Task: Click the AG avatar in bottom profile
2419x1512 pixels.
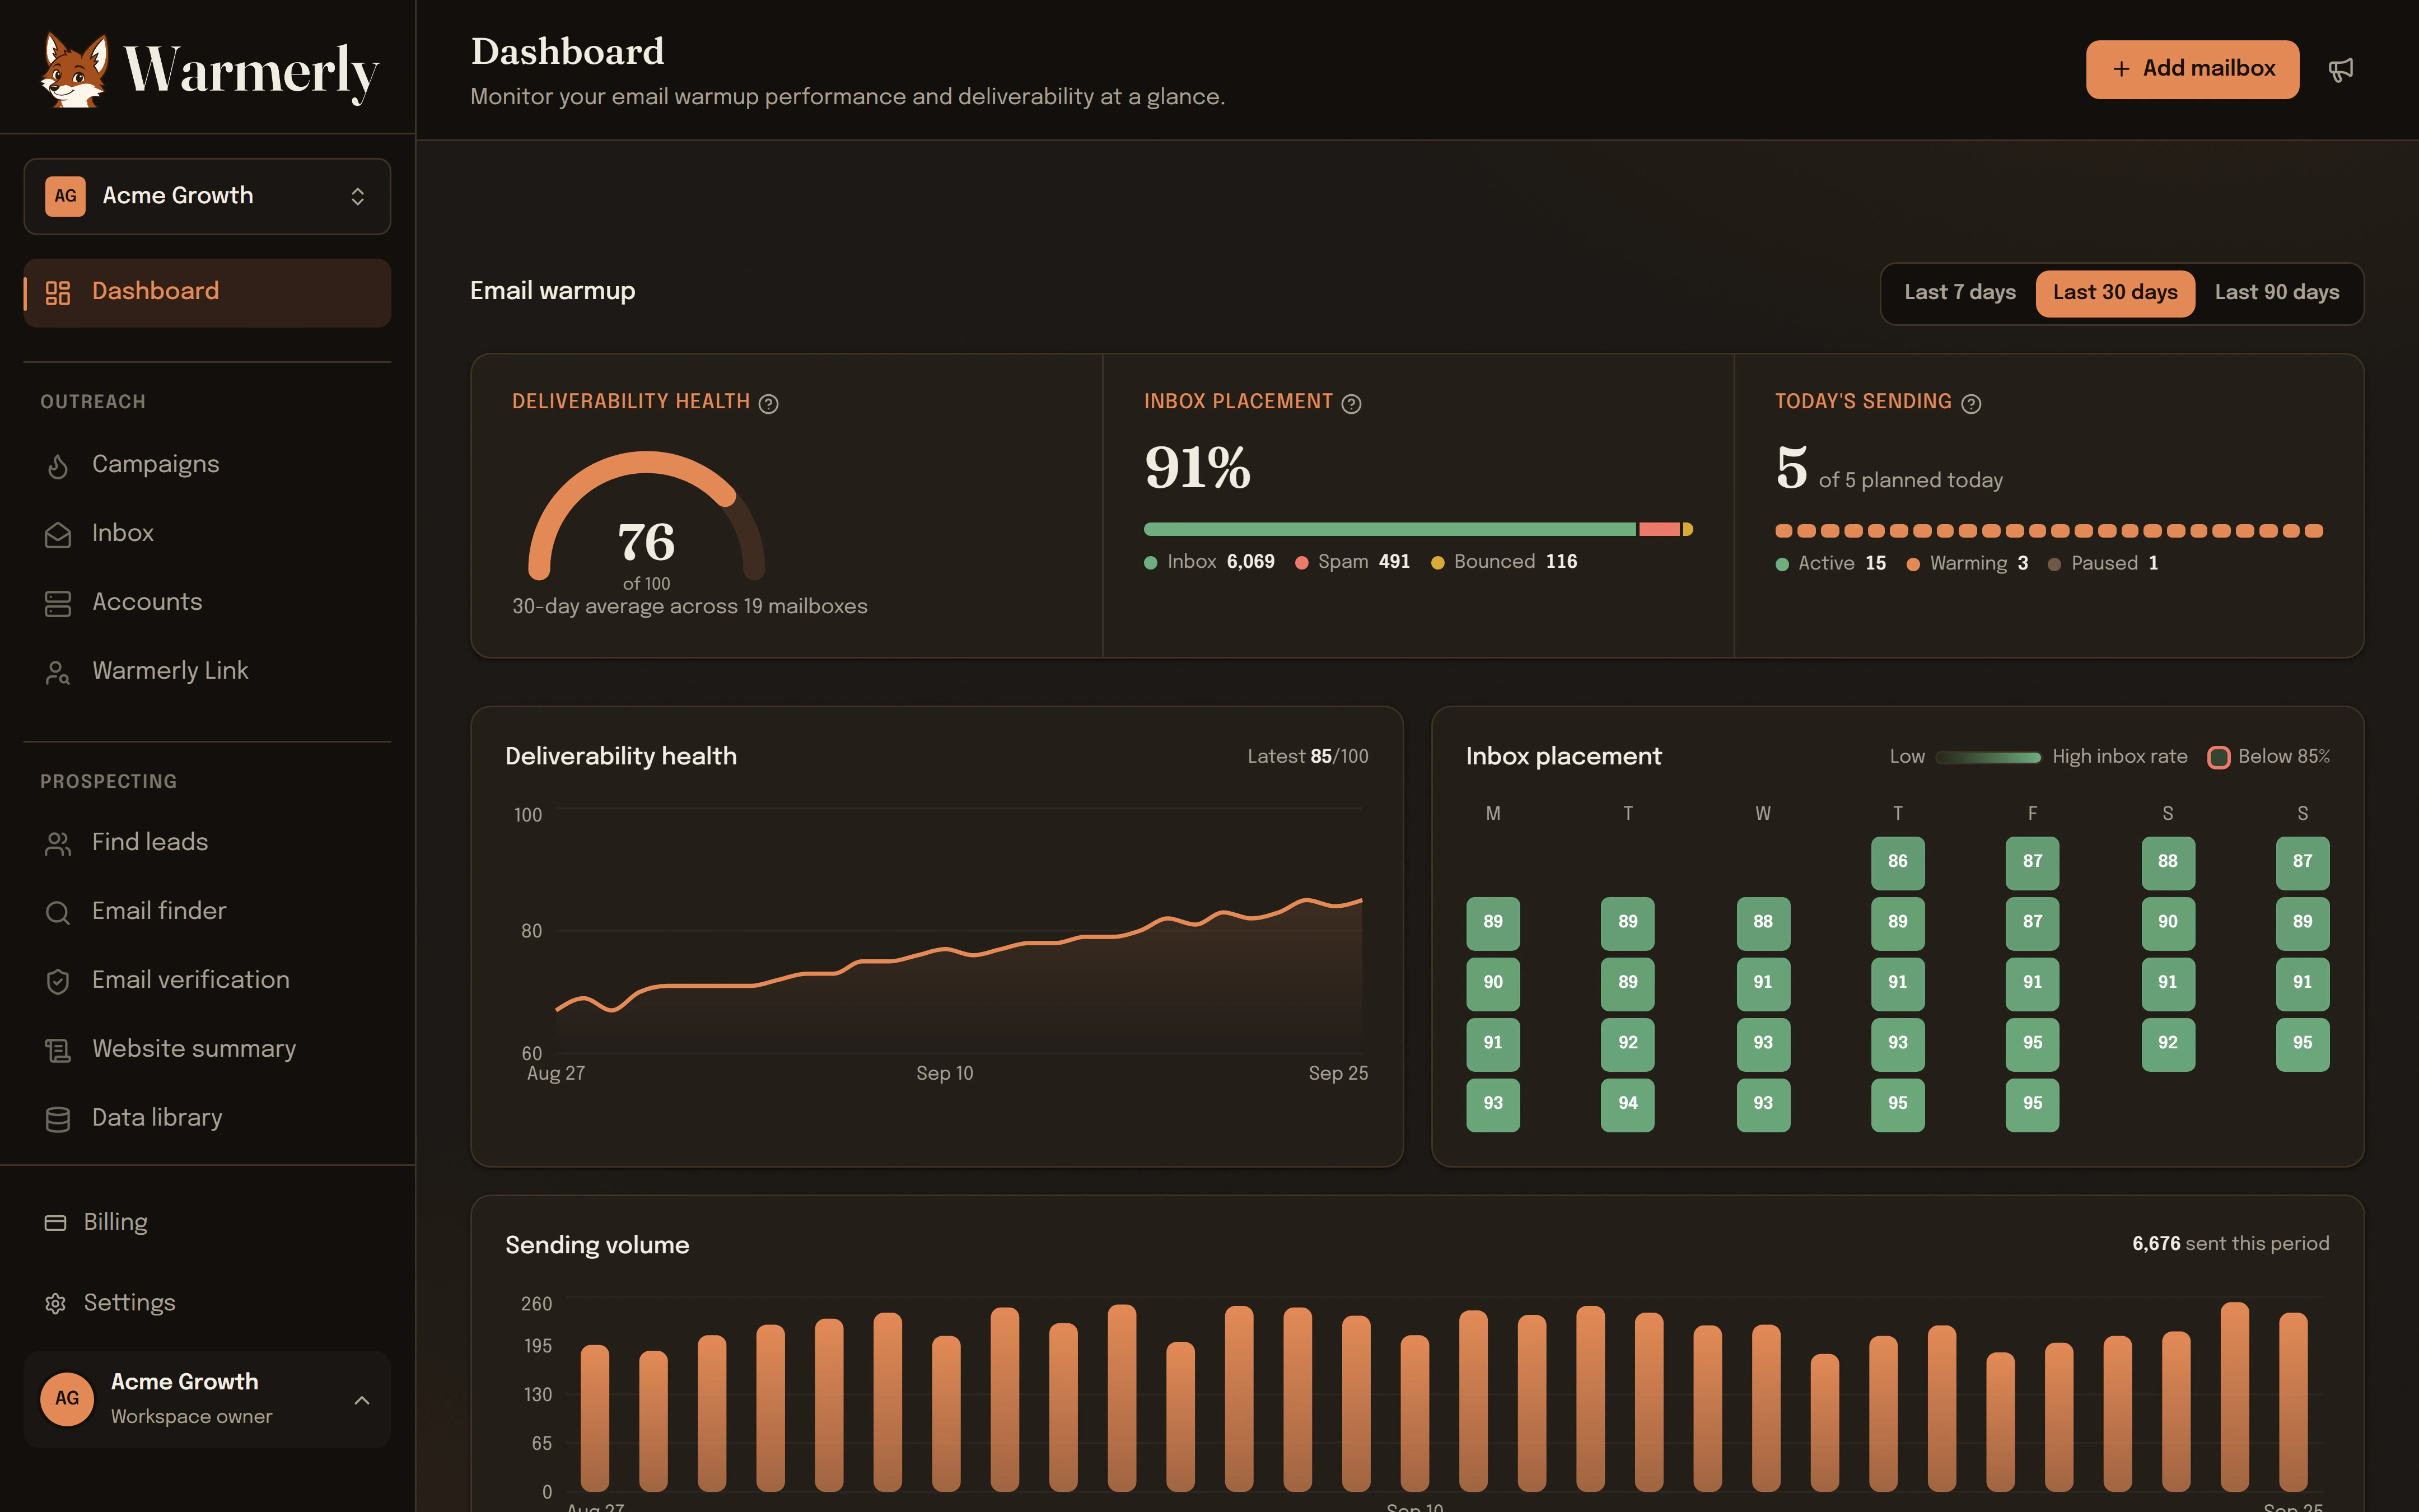Action: 67,1399
